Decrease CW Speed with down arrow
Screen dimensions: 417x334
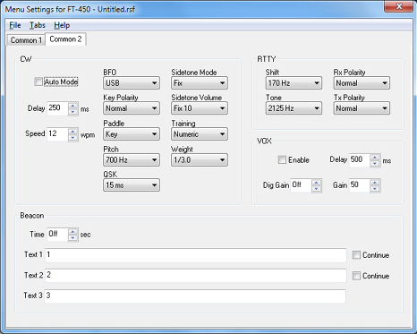[x=73, y=138]
